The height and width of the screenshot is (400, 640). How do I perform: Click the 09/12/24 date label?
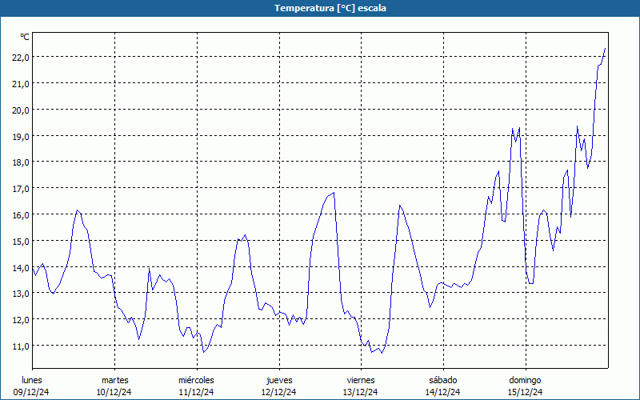pos(31,392)
